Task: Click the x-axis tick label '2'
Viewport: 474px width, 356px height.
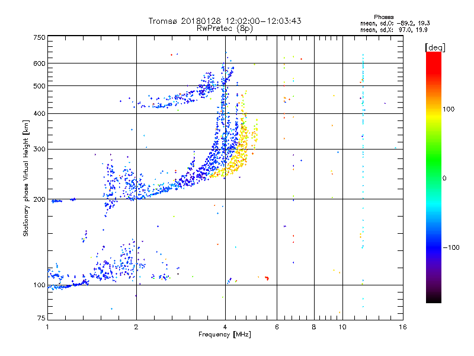Action: click(136, 328)
